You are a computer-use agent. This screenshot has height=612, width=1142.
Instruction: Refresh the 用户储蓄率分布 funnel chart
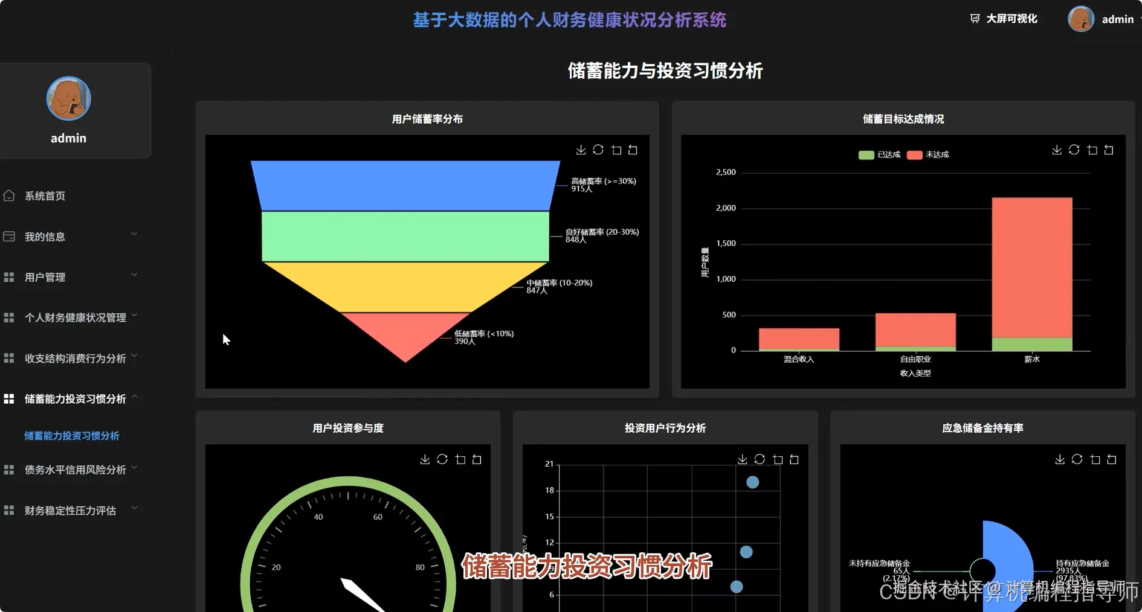pyautogui.click(x=598, y=150)
